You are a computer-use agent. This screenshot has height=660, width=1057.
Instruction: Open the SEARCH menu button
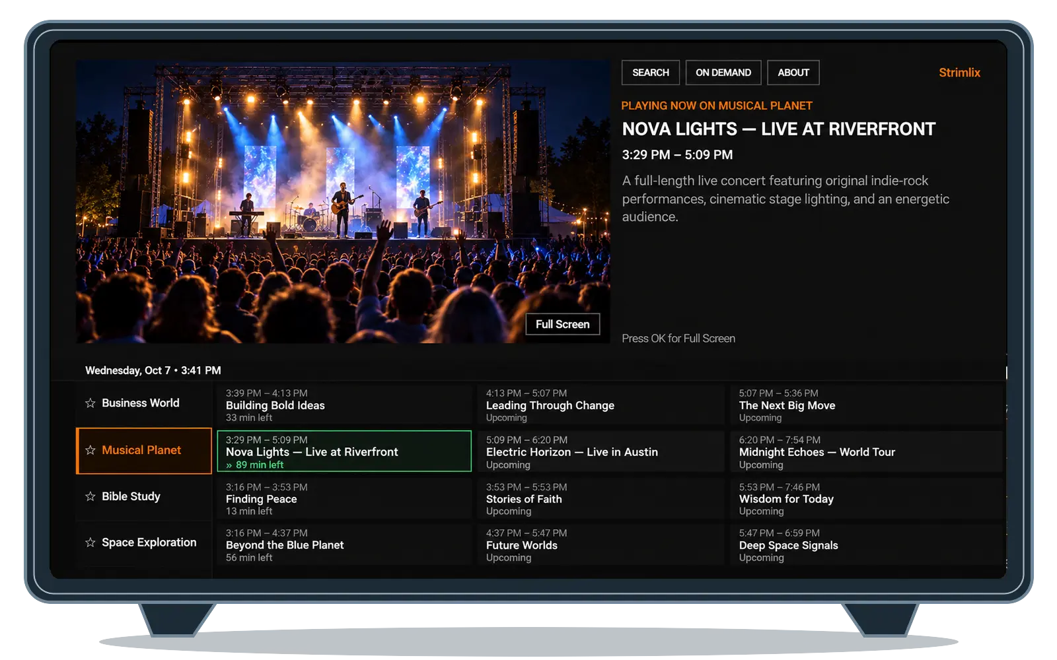[651, 73]
